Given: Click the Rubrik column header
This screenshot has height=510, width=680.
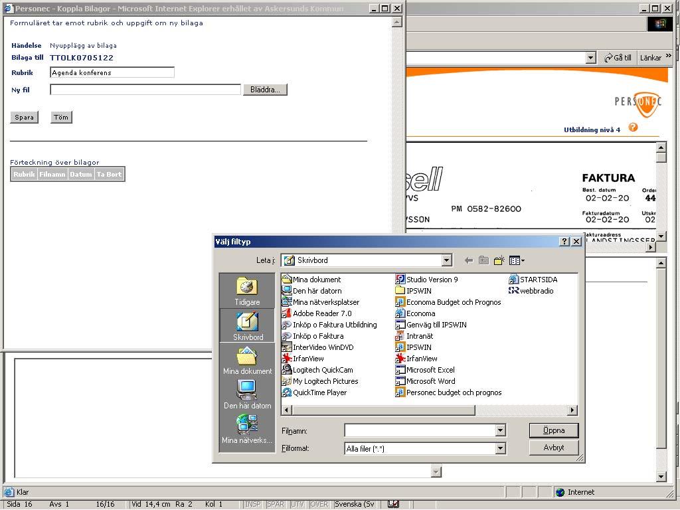Looking at the screenshot, I should (x=24, y=175).
